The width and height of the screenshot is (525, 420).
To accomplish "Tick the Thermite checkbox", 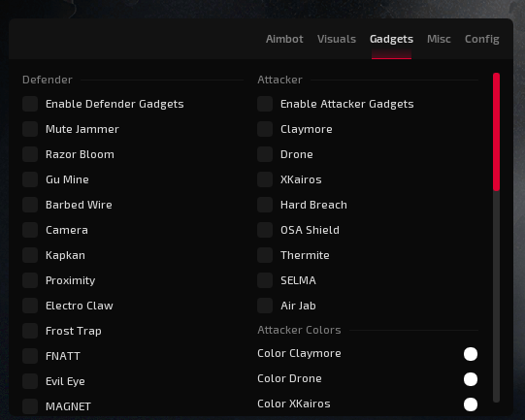I will (265, 255).
